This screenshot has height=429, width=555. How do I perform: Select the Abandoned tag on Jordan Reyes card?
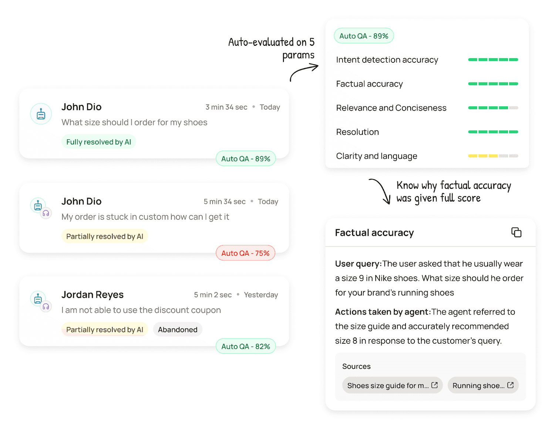[x=178, y=330]
